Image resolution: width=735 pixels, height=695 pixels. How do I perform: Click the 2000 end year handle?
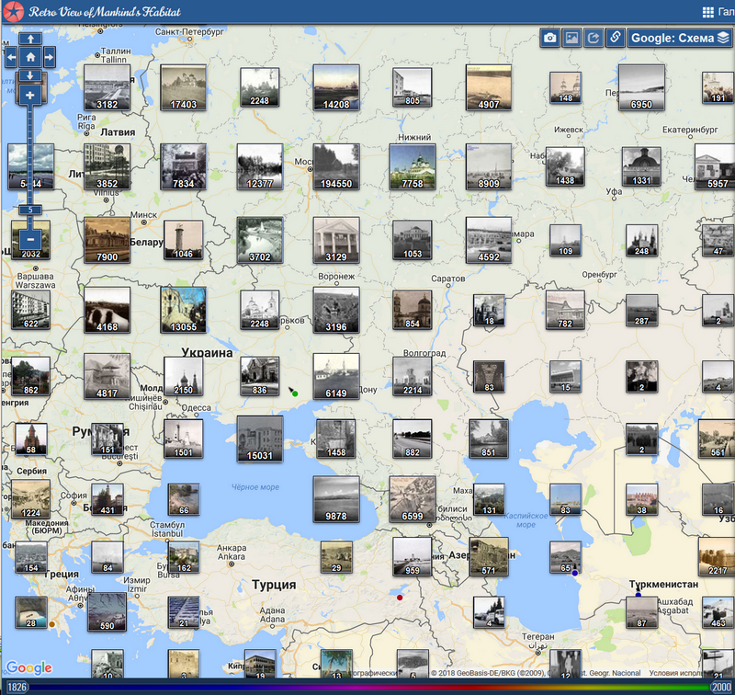pos(720,687)
